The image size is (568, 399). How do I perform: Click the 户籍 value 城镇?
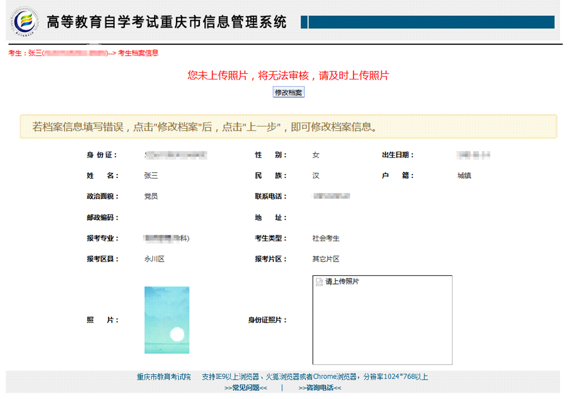point(464,176)
